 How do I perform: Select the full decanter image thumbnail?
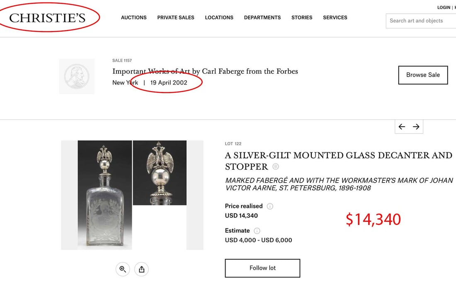pyautogui.click(x=105, y=195)
